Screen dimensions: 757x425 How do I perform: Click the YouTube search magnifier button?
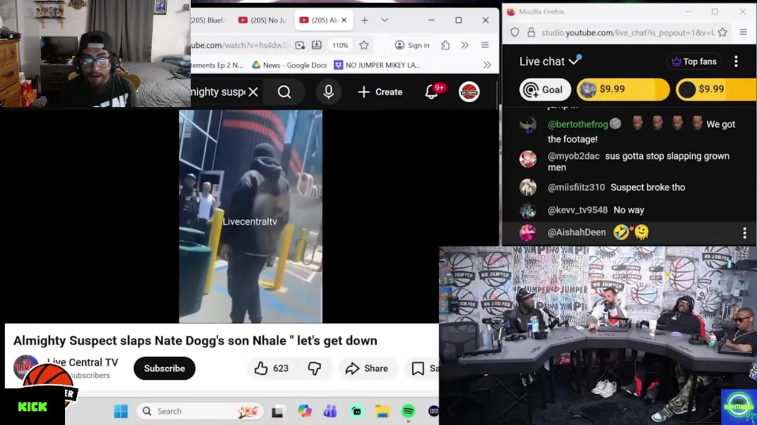click(284, 92)
